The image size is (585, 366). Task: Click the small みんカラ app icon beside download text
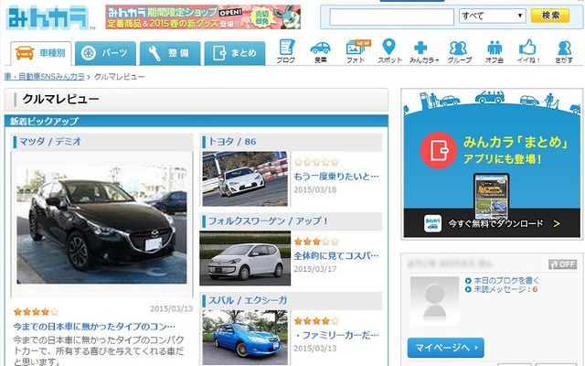click(x=432, y=223)
